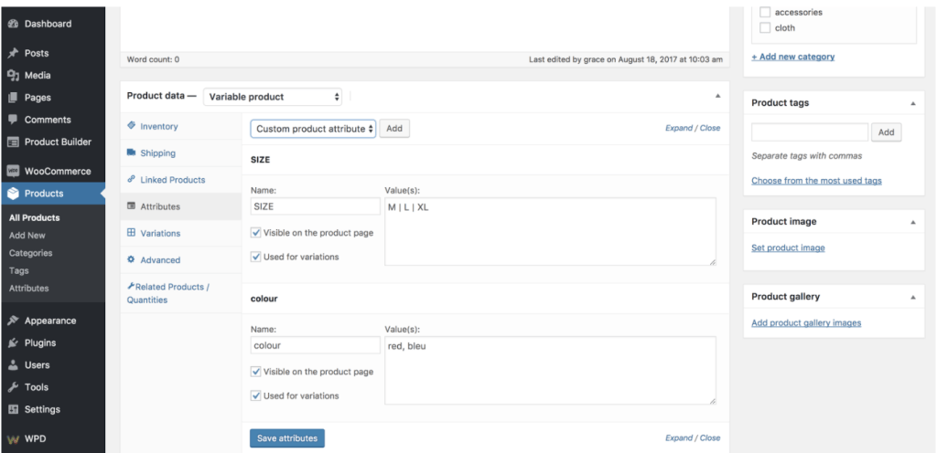Toggle 'Used for variations' for colour attribute
Viewport: 937px width, 453px height.
[x=256, y=395]
